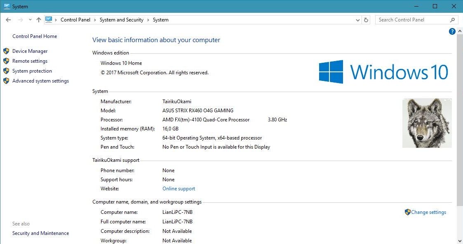
Task: Expand chevron before Control Panel breadcrumb
Action: point(56,20)
